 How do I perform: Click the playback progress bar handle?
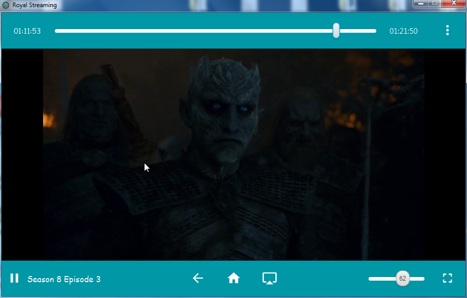(x=336, y=31)
